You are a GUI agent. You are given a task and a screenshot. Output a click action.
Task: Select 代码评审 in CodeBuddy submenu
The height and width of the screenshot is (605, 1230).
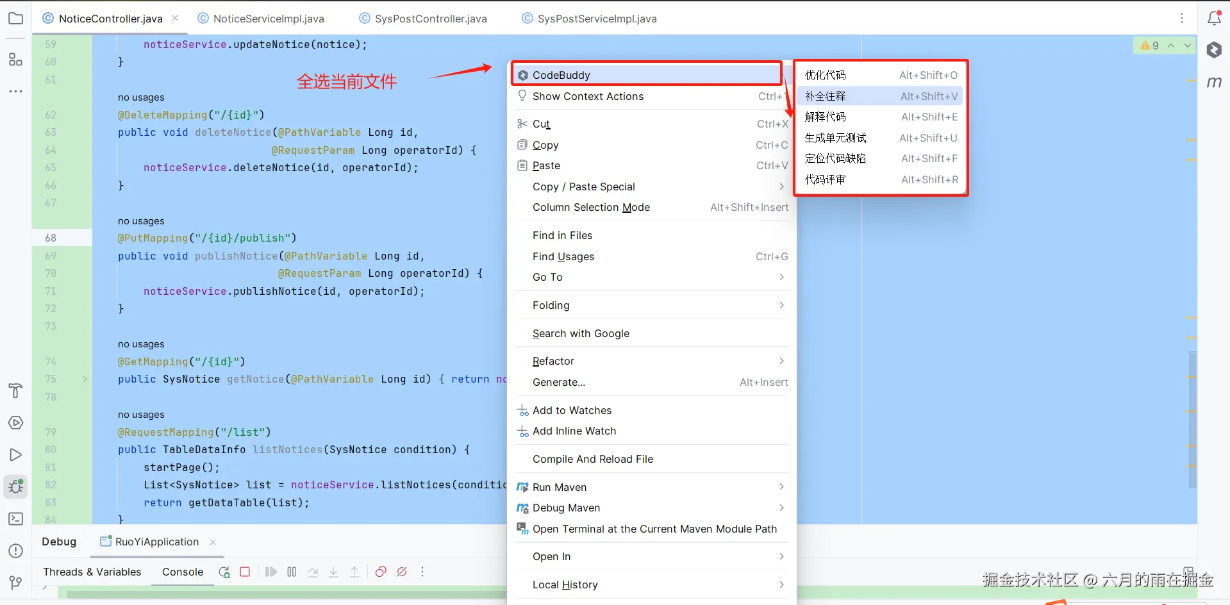point(881,179)
